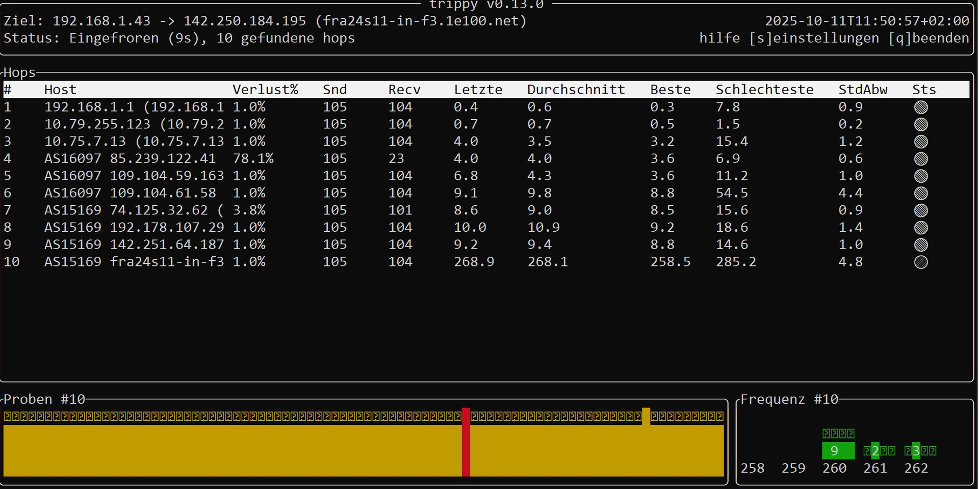Click the red lost-probe bar in Proben

click(466, 442)
